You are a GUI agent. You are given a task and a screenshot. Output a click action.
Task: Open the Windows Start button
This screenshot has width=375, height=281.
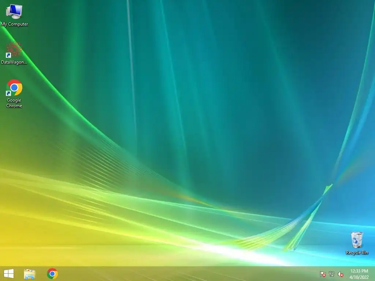point(9,274)
